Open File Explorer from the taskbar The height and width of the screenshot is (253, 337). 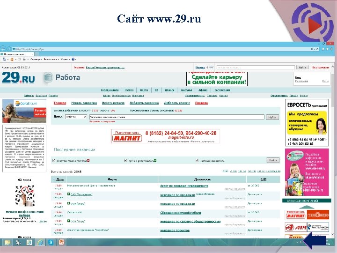pos(7,243)
